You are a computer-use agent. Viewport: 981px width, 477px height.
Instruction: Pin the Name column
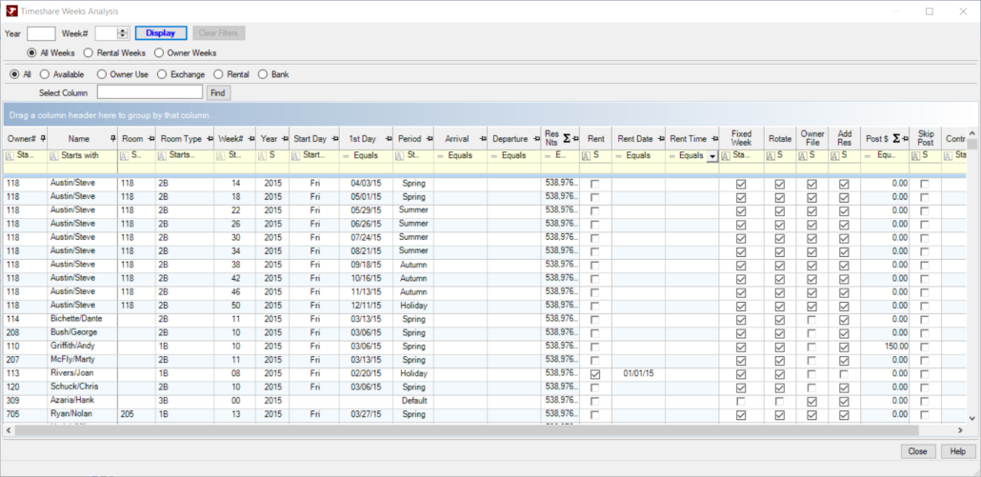pos(112,139)
